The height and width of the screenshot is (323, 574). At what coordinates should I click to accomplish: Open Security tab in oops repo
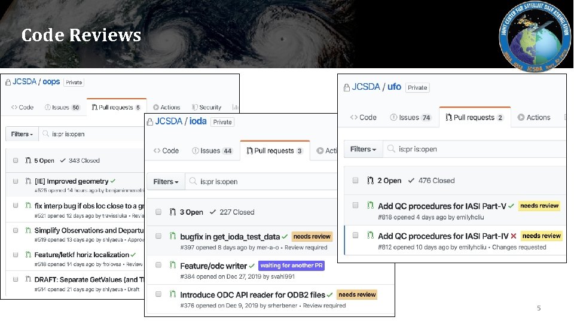coord(206,107)
